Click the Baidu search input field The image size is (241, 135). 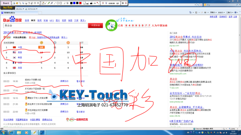45,25
